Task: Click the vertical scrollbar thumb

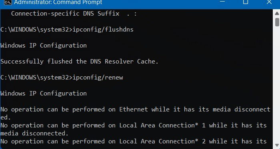Action: [x=277, y=22]
